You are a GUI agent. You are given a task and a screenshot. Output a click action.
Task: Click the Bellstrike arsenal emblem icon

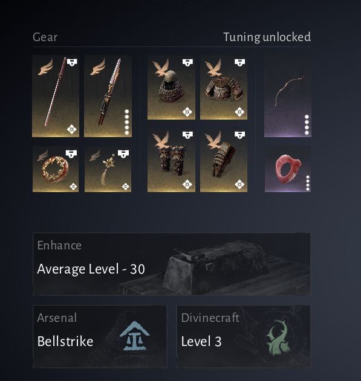[x=134, y=336]
